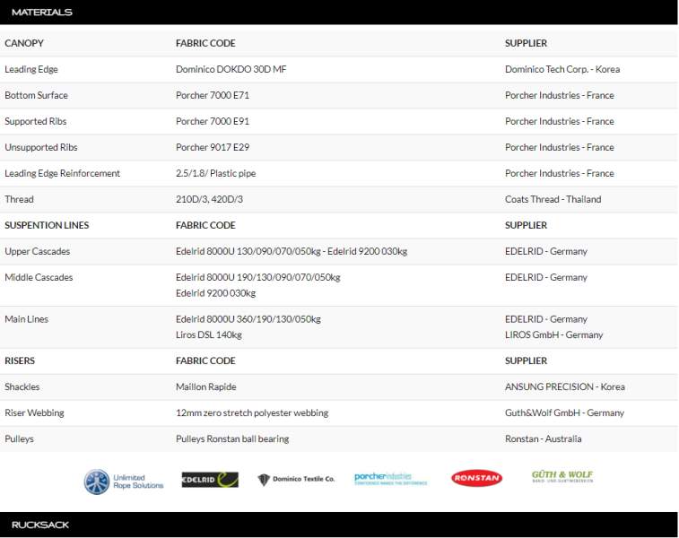Select 'Porcher 7000 E71' fabric code
Screen dimensions: 679x538
213,95
